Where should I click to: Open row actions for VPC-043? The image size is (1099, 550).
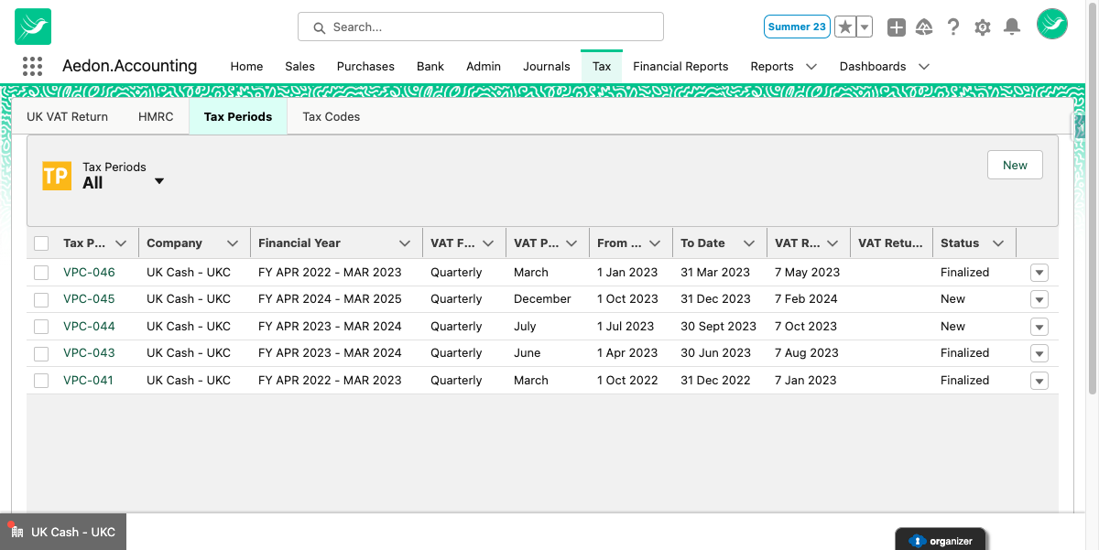pos(1039,353)
